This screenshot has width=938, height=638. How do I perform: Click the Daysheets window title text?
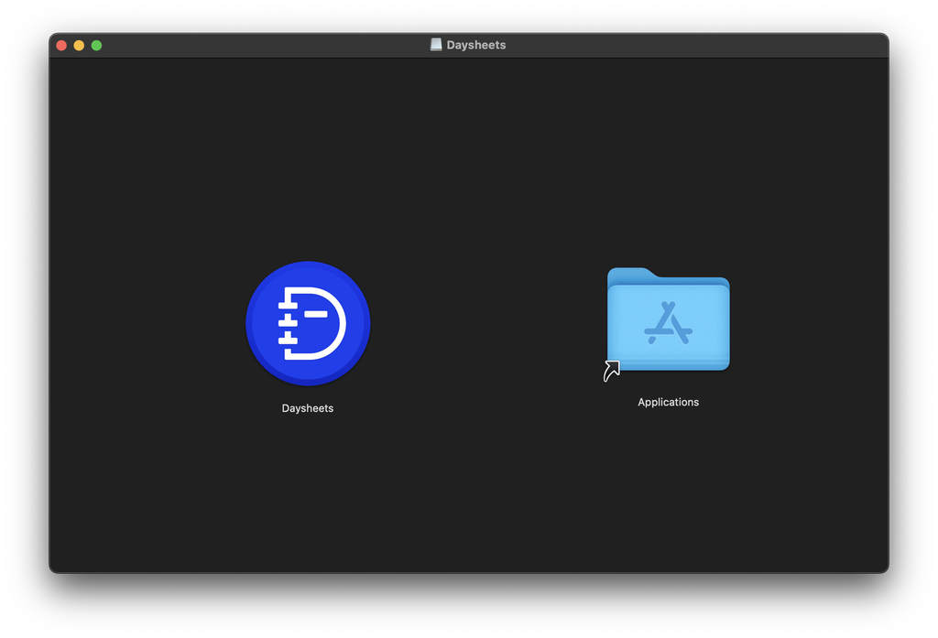pyautogui.click(x=476, y=46)
